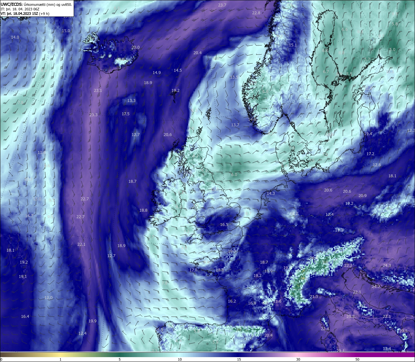Click the 25.2 value over Italy
Screen dimensions: 415x362
(x=350, y=317)
